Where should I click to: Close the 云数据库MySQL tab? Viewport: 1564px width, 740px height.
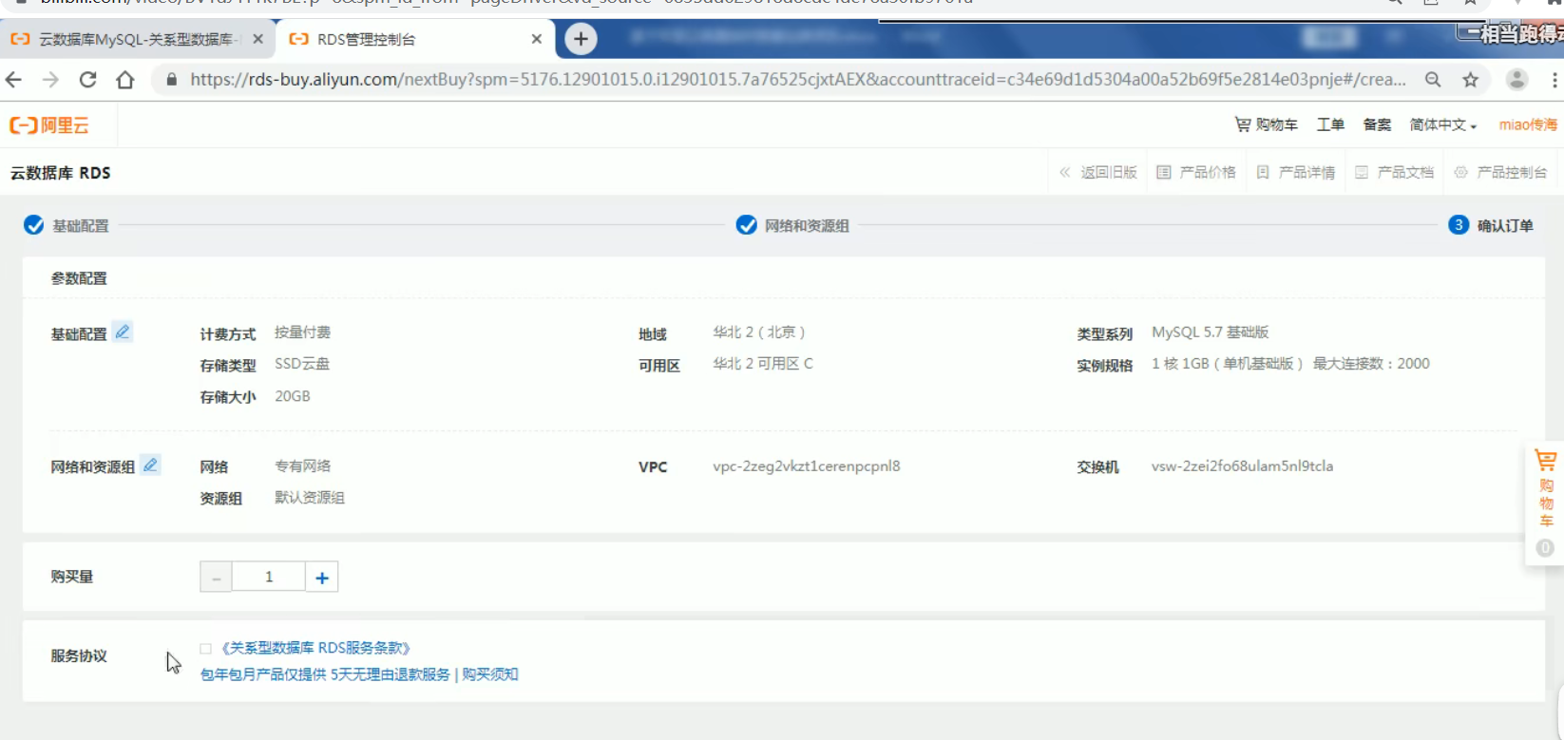(x=257, y=39)
